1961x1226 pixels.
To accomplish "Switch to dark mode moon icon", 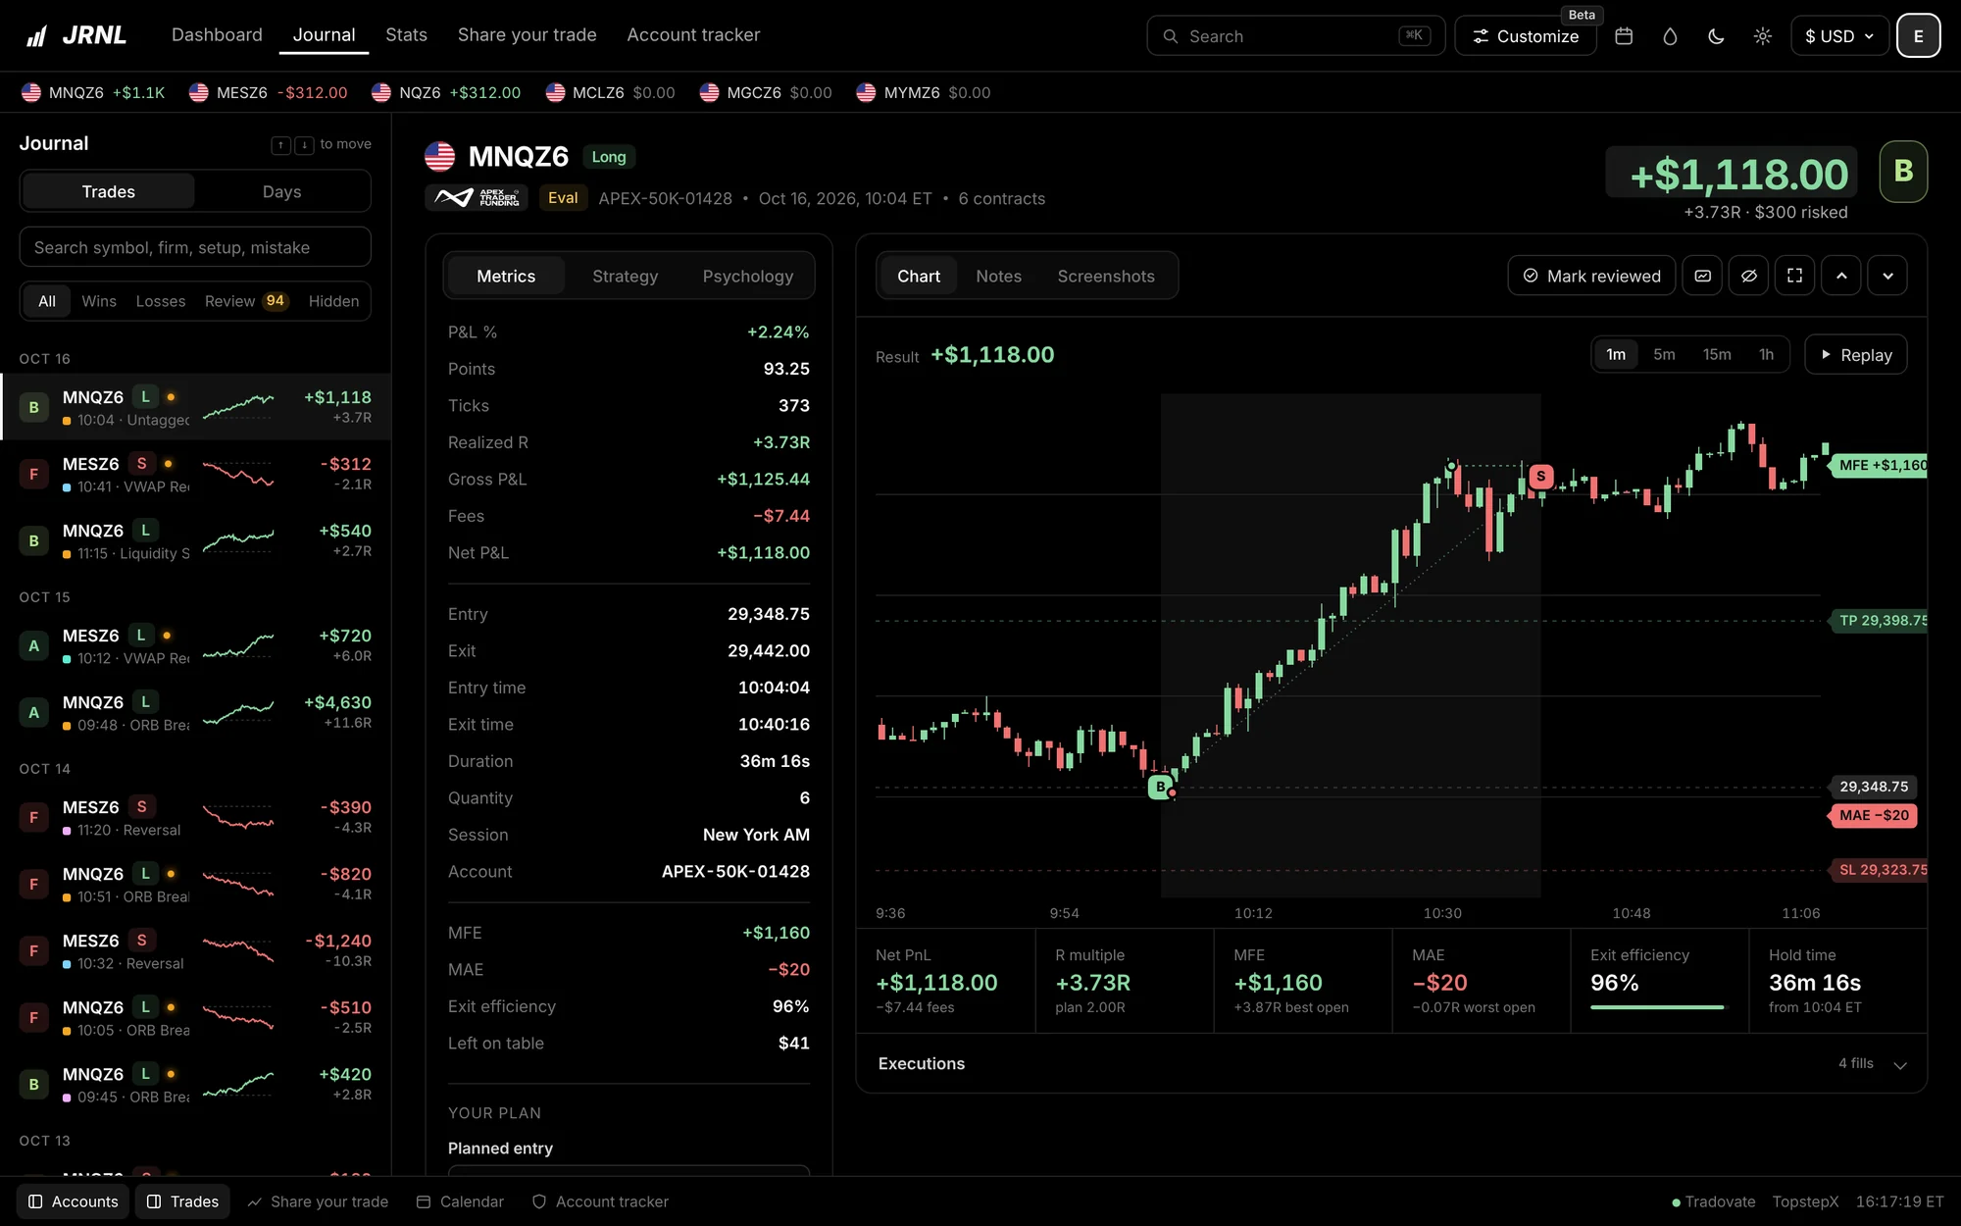I will point(1716,36).
